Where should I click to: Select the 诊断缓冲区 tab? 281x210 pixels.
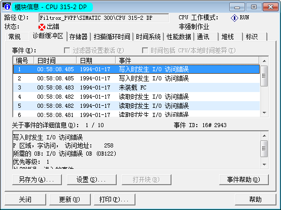coord(48,36)
